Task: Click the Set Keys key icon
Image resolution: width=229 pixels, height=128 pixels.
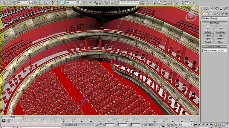Action: (x=162, y=126)
